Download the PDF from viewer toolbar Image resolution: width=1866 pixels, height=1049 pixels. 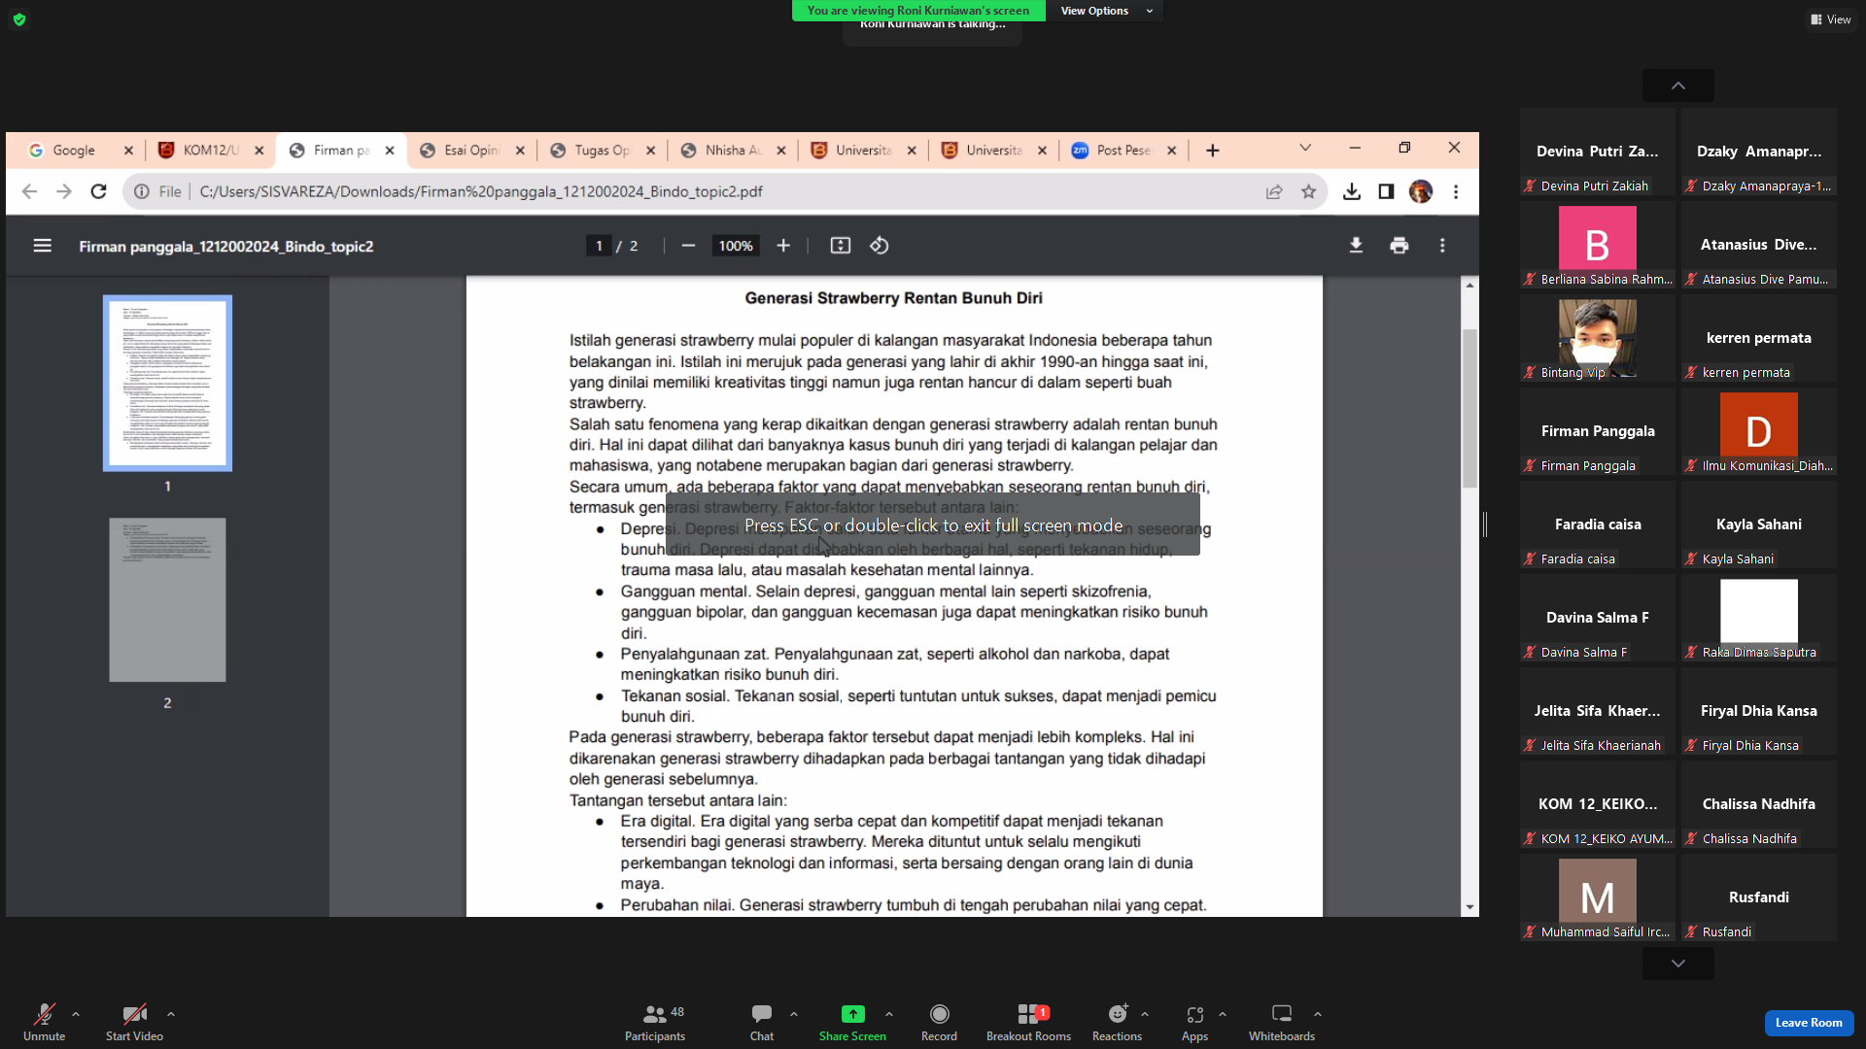tap(1356, 246)
